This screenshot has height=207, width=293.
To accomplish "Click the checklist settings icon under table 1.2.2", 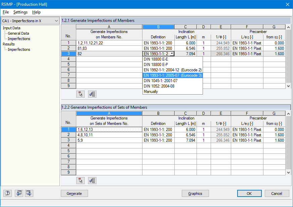I will pos(92,180).
